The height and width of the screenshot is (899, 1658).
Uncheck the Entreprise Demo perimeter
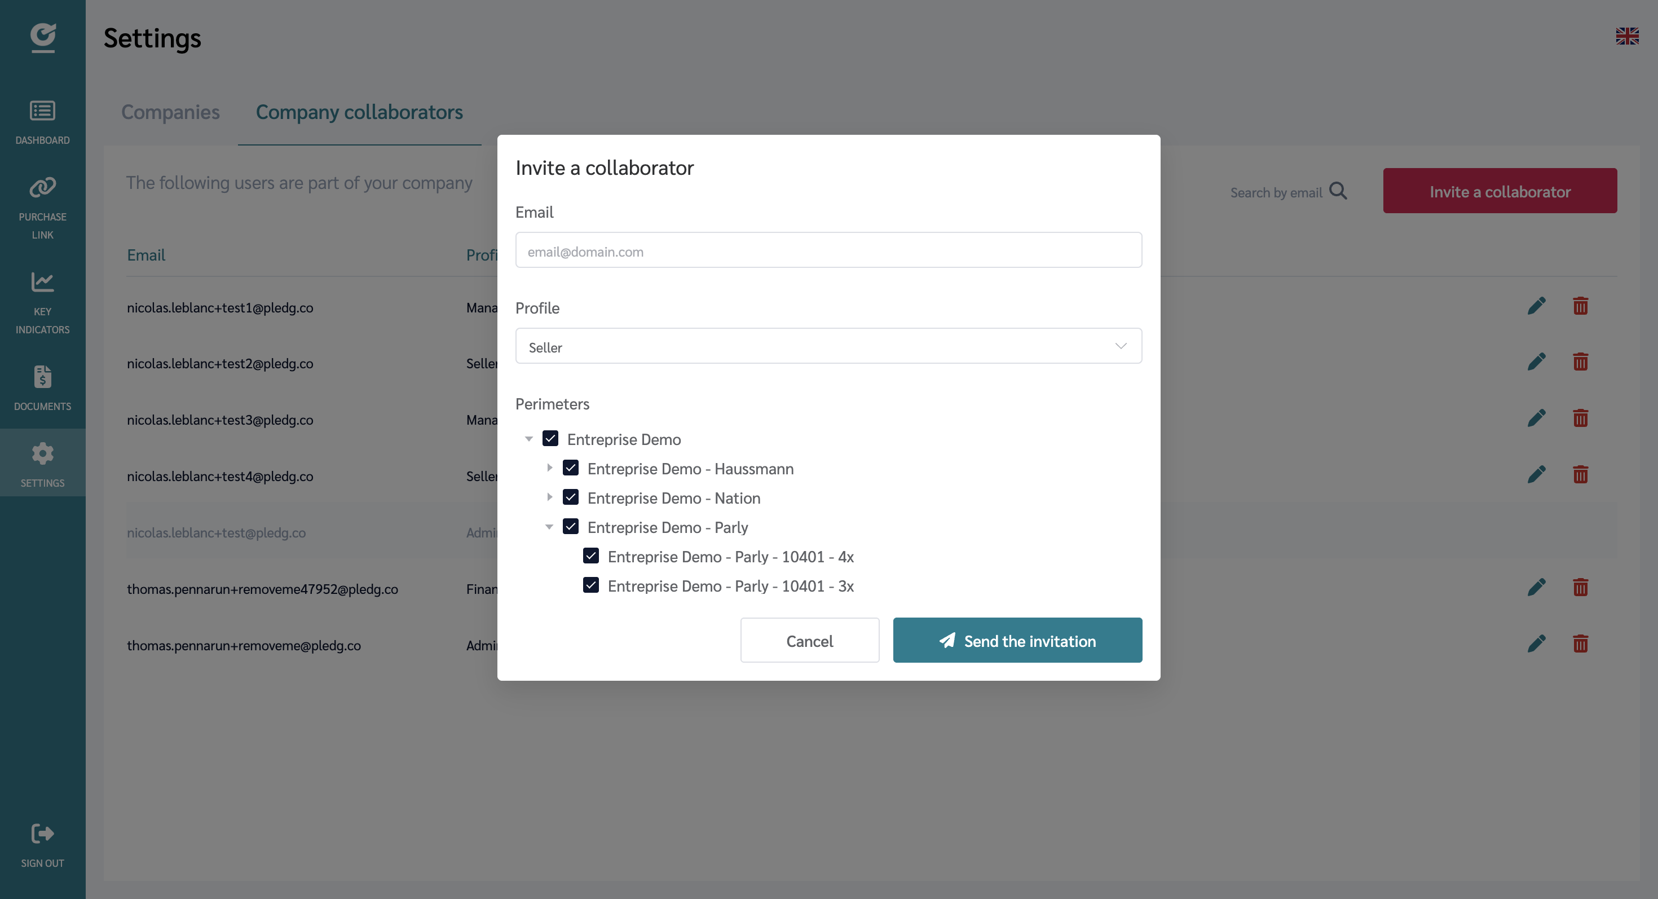click(x=550, y=438)
